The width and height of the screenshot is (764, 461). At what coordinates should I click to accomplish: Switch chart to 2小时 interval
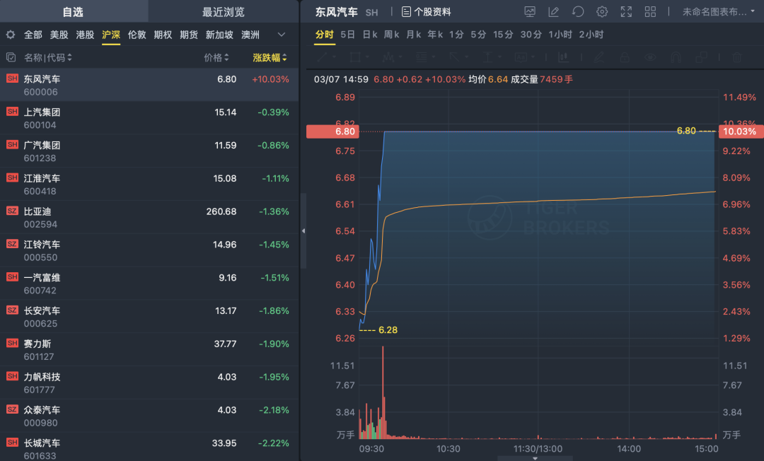tap(591, 35)
